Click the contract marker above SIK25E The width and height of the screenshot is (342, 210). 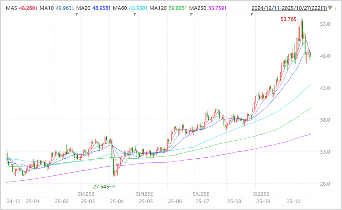[x=77, y=14]
